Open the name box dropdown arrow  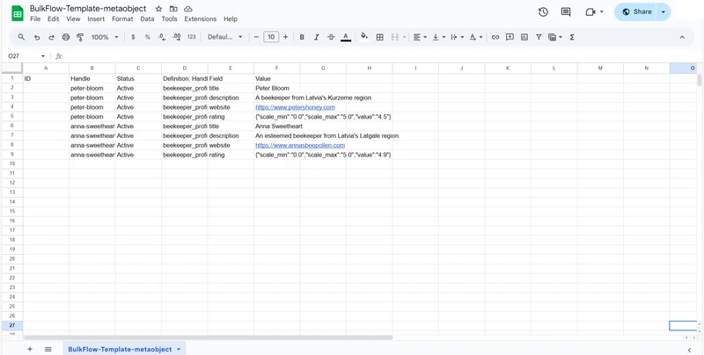coord(43,56)
